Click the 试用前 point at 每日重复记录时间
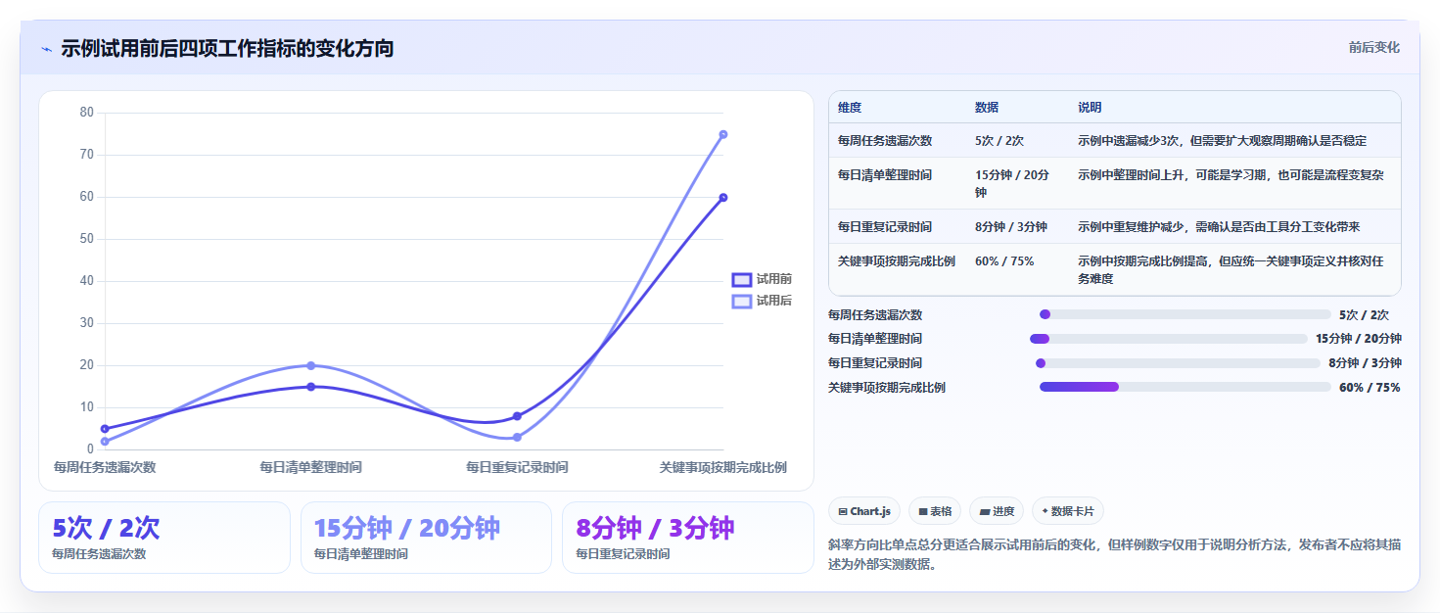The image size is (1440, 613). 517,416
